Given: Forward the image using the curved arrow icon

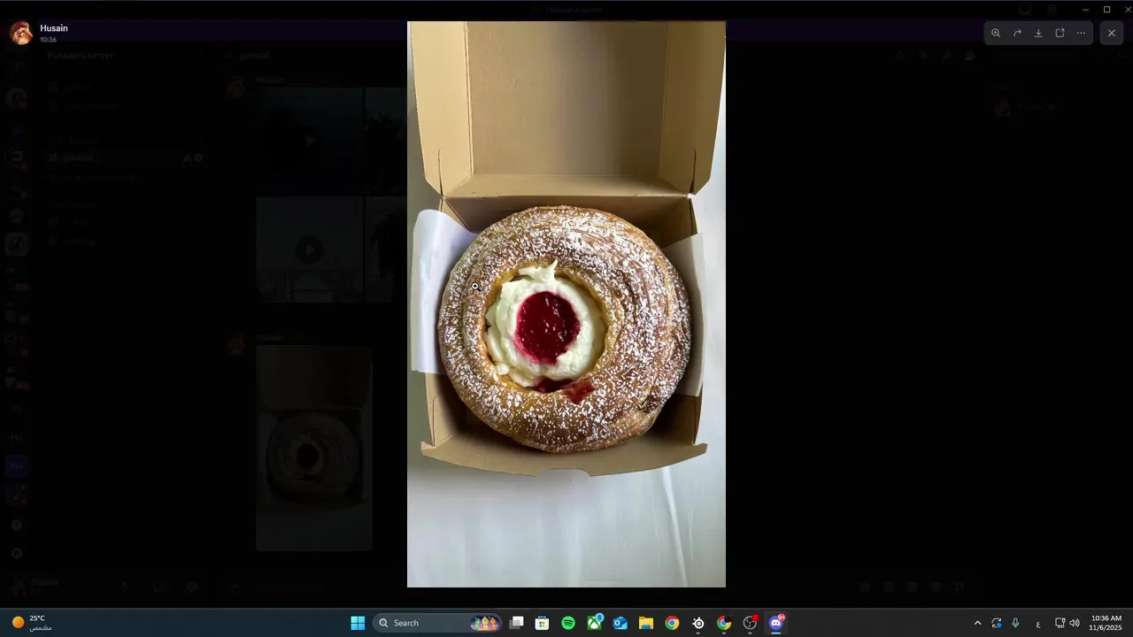Looking at the screenshot, I should pos(1017,33).
